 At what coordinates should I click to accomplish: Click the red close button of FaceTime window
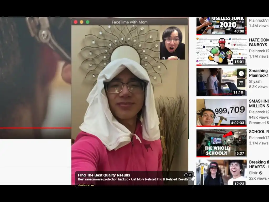pyautogui.click(x=76, y=22)
